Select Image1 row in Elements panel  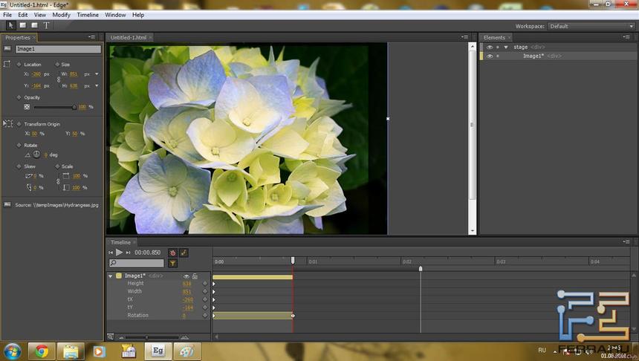coord(558,56)
